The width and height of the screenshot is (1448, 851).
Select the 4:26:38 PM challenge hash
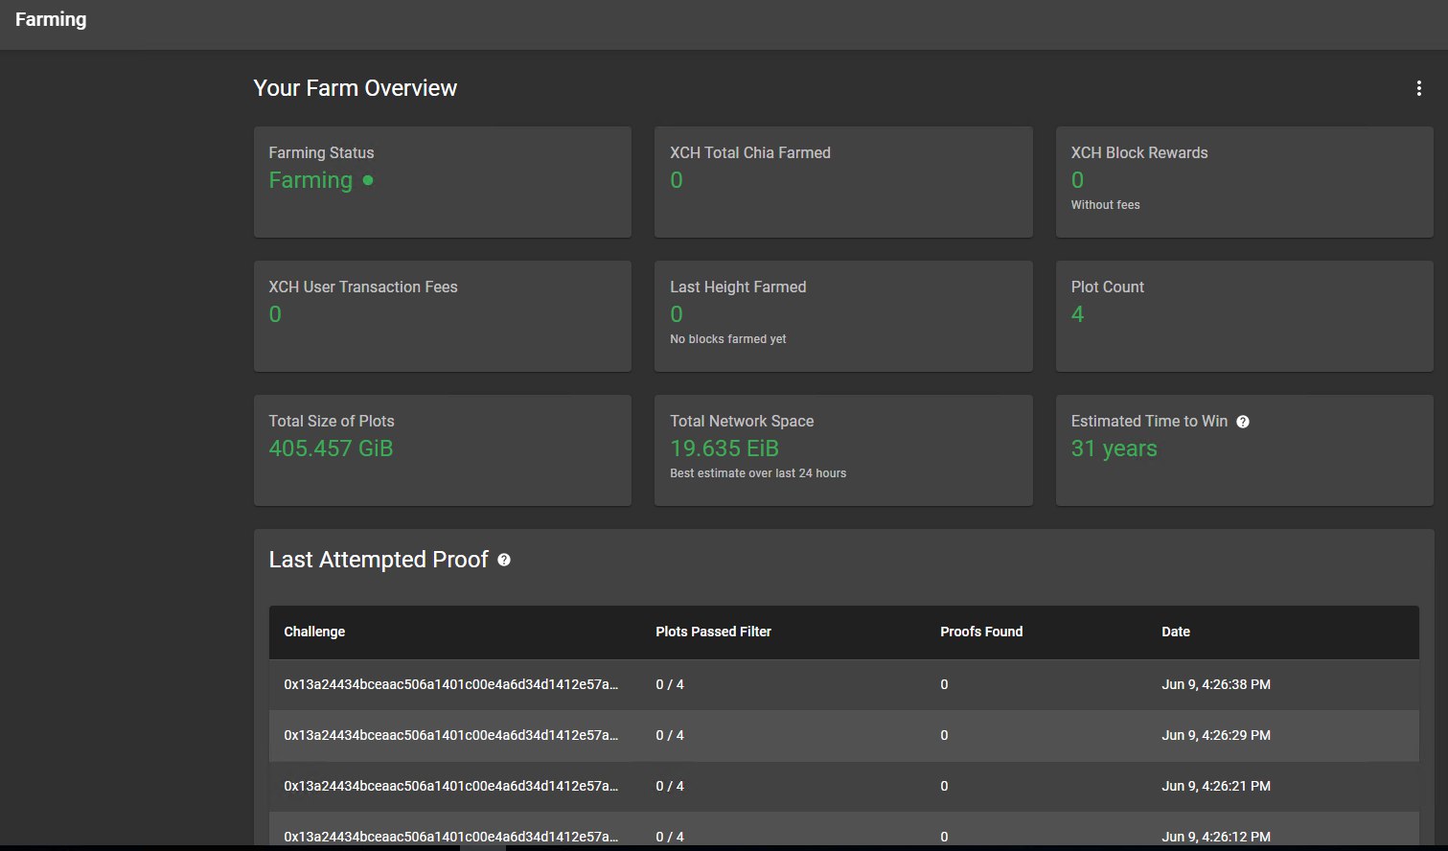(450, 684)
